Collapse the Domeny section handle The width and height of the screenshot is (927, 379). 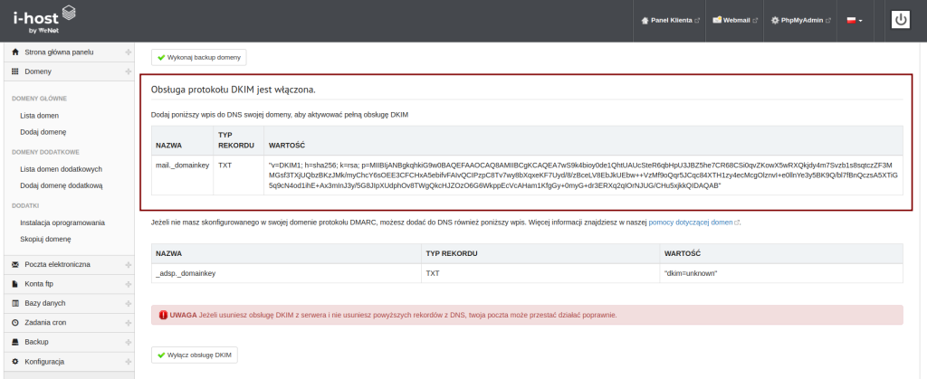[x=128, y=71]
